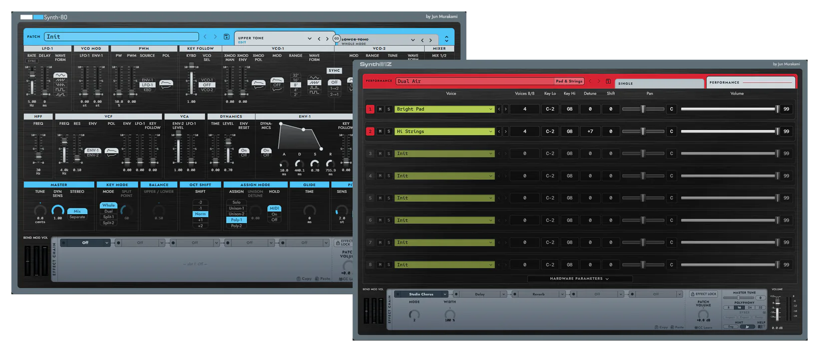Next patch arrow in Synth-80 patch bar
This screenshot has height=352, width=819.
pyautogui.click(x=215, y=37)
